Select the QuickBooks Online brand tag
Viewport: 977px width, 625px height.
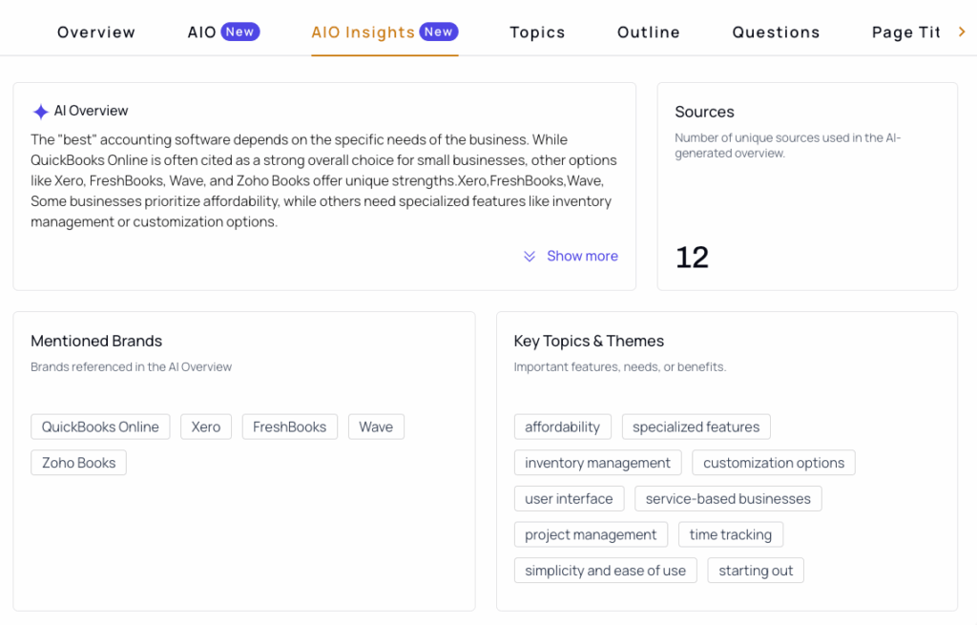coord(100,427)
